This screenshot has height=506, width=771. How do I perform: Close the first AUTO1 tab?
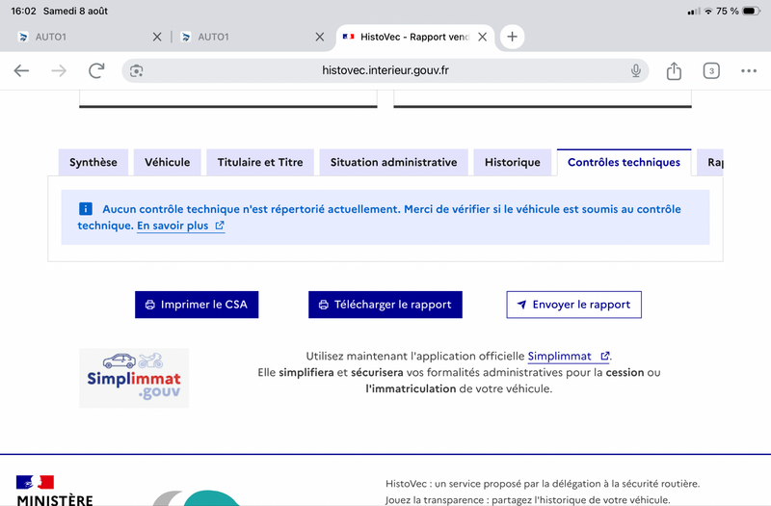157,37
